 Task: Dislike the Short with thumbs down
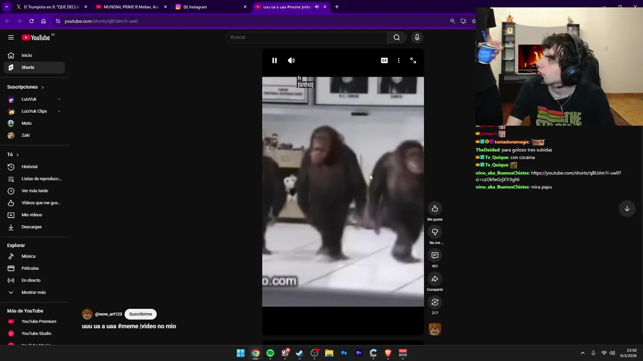point(435,232)
